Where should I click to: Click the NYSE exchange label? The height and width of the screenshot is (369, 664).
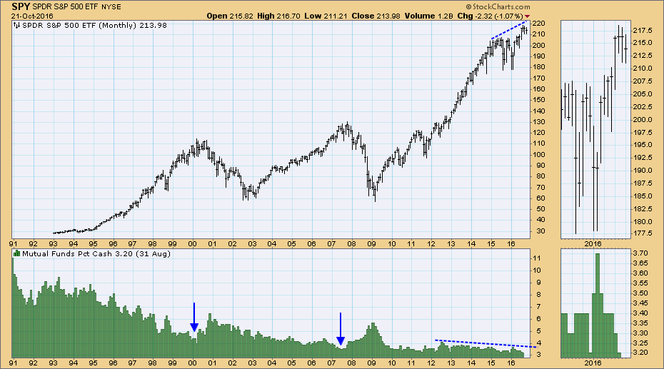pos(111,7)
